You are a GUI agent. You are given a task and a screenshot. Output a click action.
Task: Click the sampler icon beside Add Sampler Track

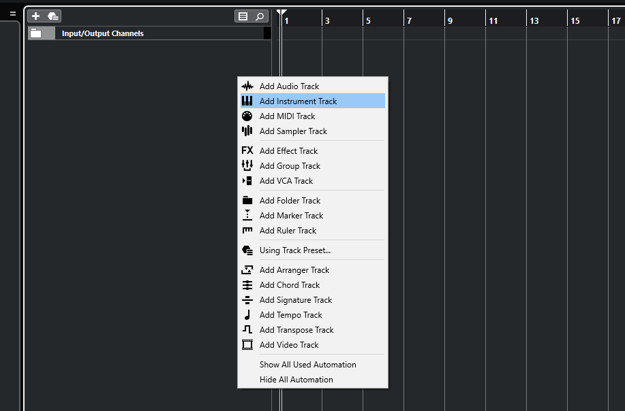pos(247,131)
